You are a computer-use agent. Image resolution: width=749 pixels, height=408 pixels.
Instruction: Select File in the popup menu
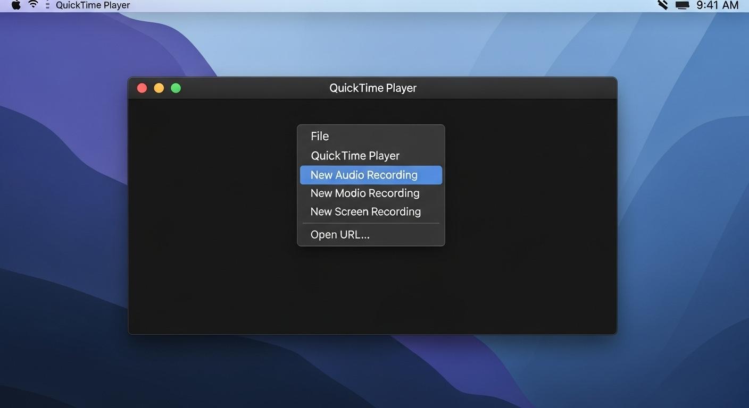(x=320, y=137)
